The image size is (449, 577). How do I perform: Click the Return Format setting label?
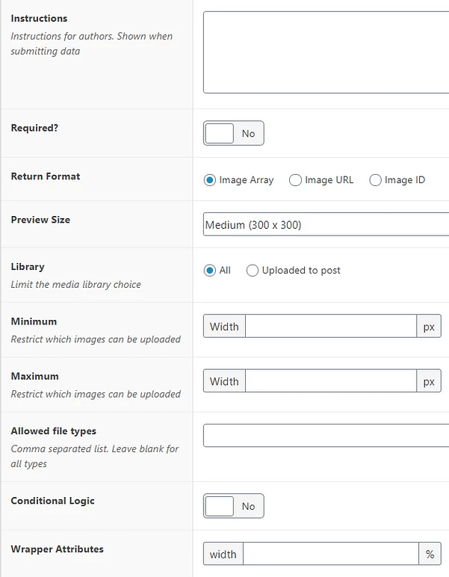[x=46, y=176]
